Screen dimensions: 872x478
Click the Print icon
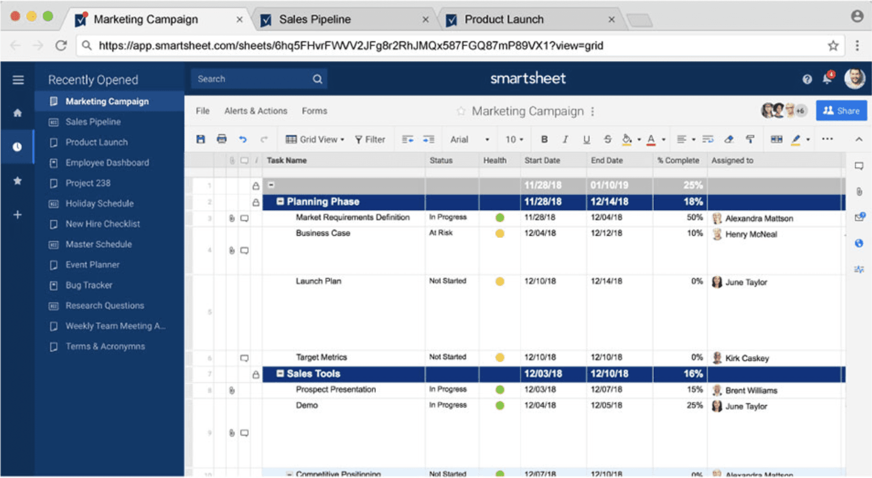tap(222, 139)
